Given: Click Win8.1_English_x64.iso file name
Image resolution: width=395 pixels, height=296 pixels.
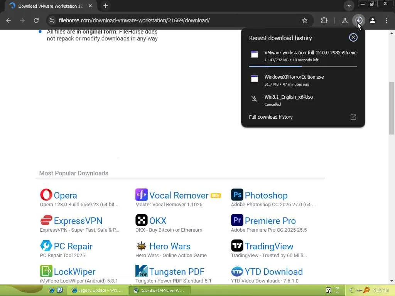Looking at the screenshot, I should [289, 97].
